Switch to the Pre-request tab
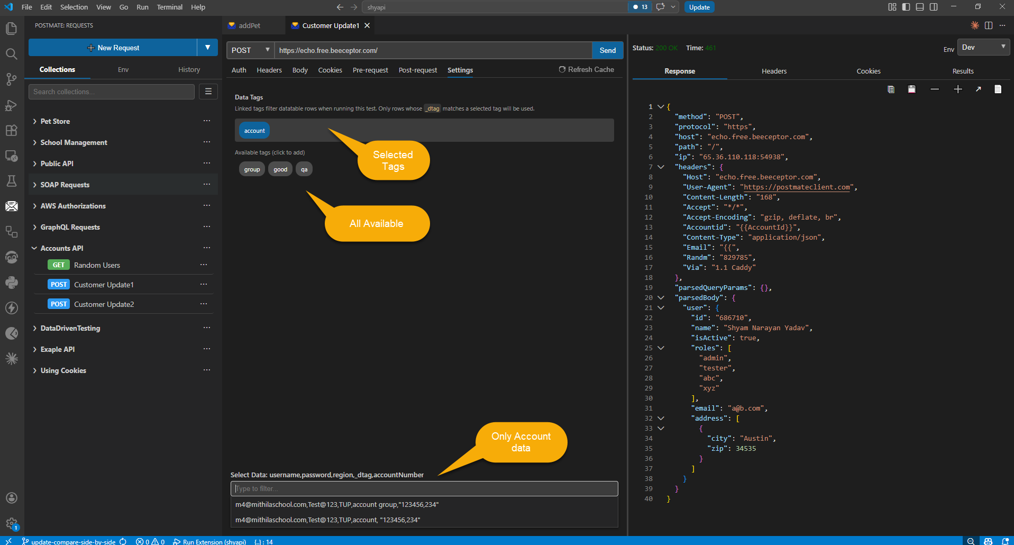Screen dimensions: 1014x545 370,70
